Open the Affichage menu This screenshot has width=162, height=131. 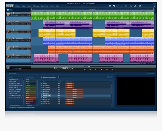pyautogui.click(x=36, y=6)
